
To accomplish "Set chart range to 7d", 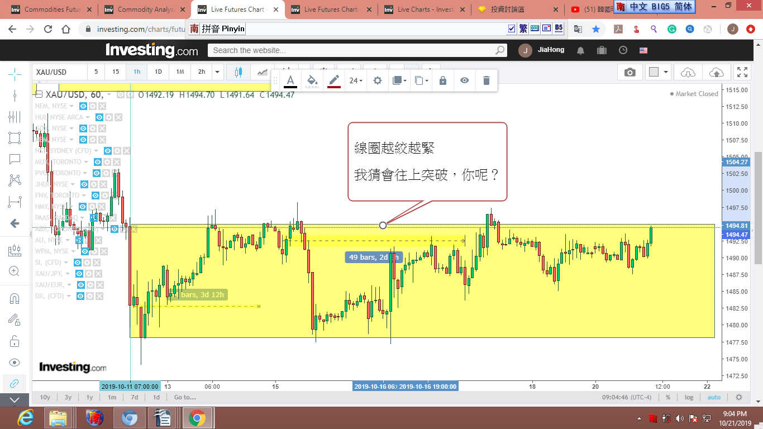I will pos(135,397).
